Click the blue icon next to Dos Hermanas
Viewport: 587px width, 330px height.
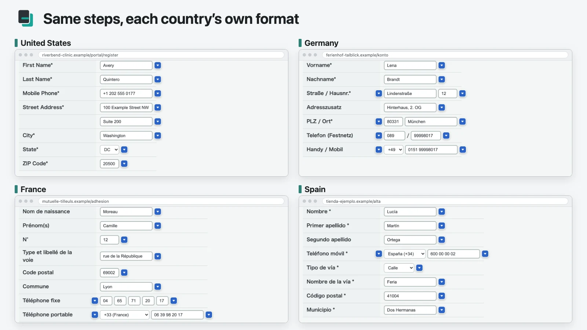click(x=442, y=310)
